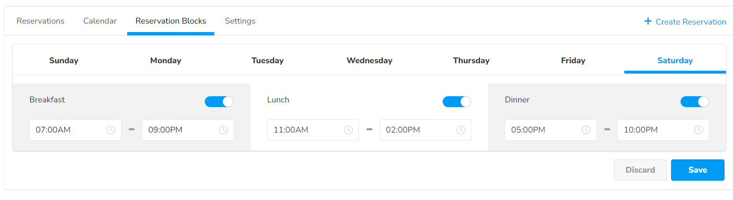This screenshot has height=200, width=734.
Task: Go to Wednesday's reservation blocks
Action: 369,60
